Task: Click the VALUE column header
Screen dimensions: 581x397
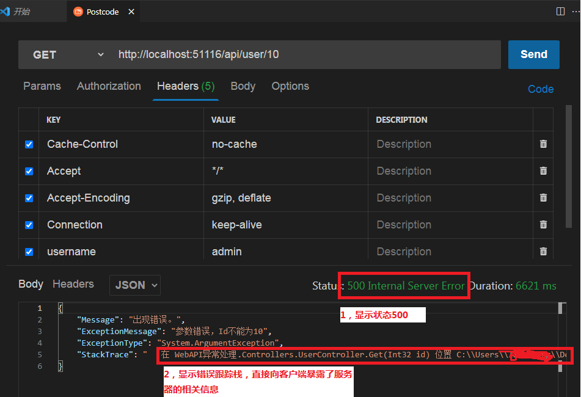Action: tap(223, 120)
